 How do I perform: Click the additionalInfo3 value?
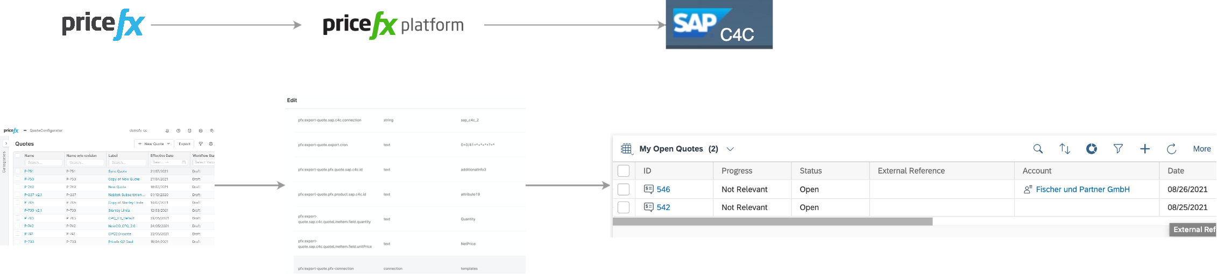tap(473, 169)
